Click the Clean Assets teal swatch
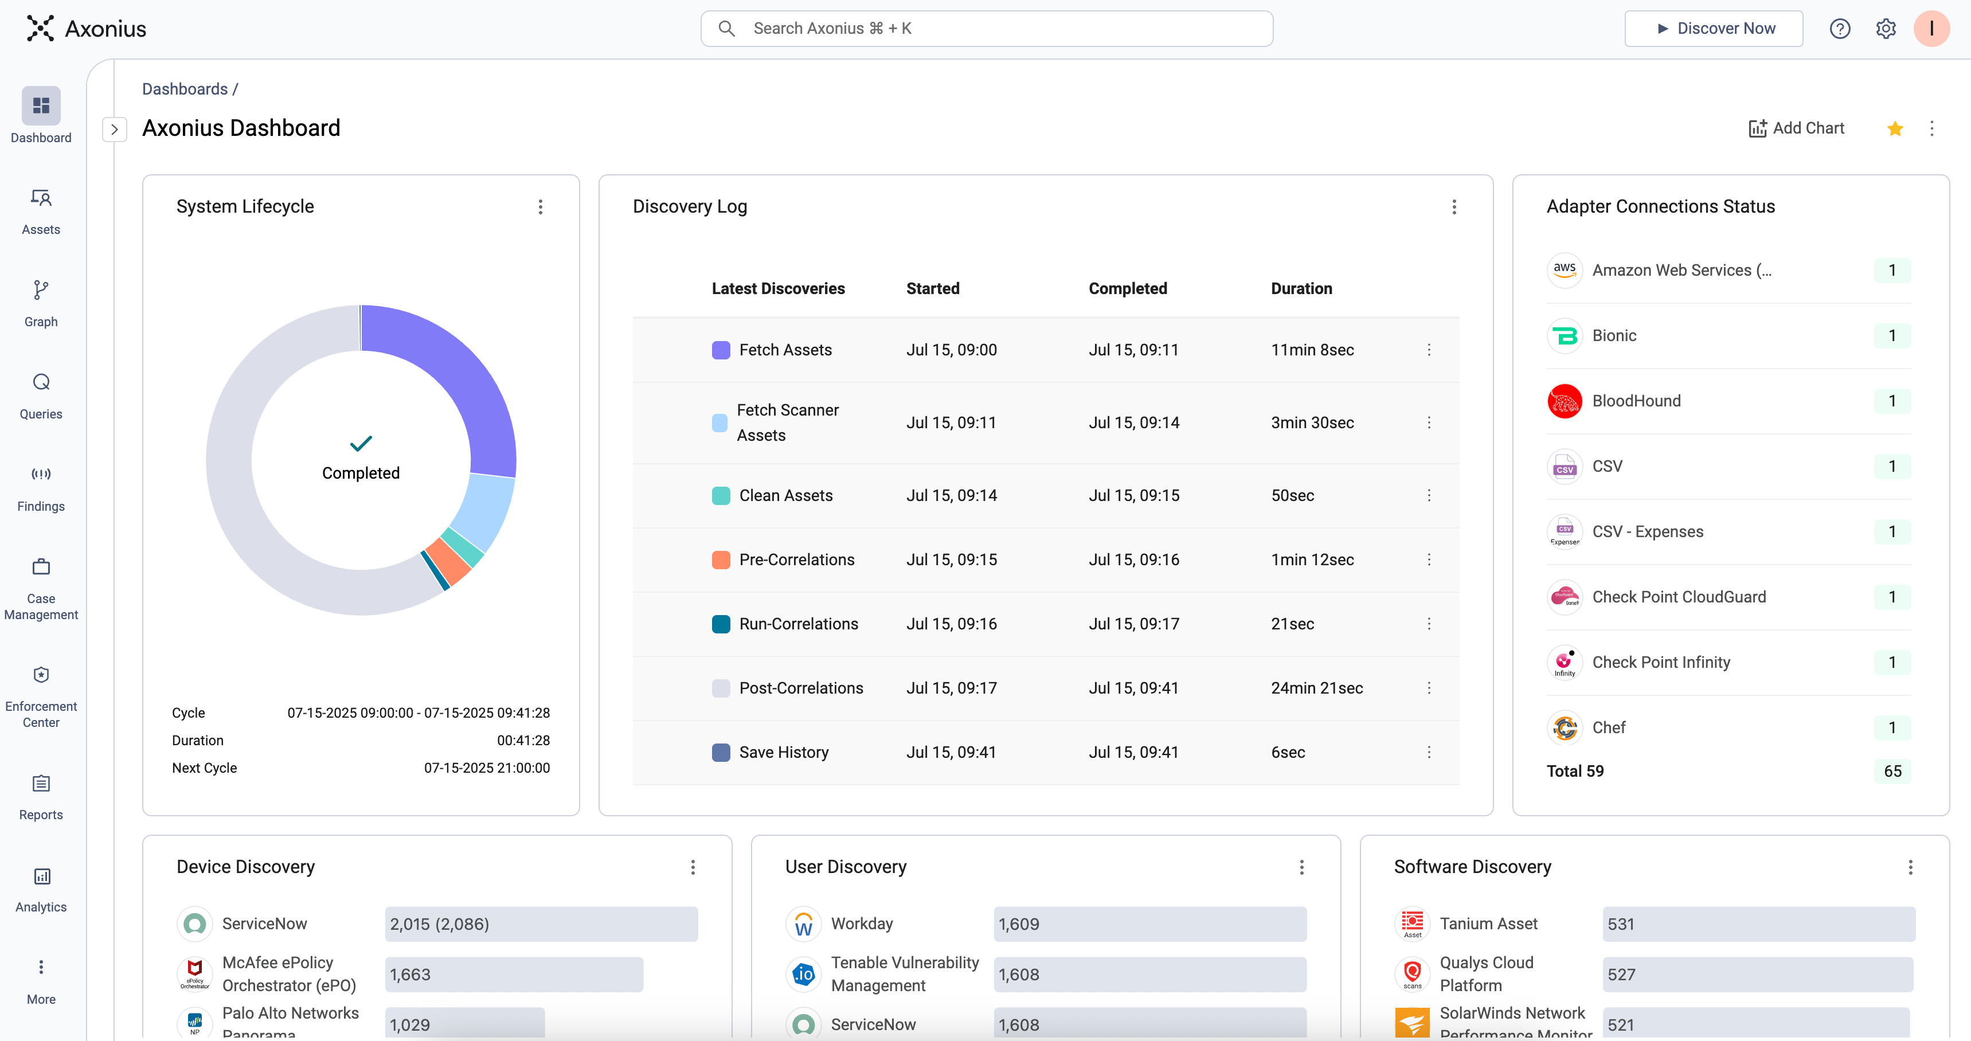Viewport: 1971px width, 1041px height. tap(721, 495)
